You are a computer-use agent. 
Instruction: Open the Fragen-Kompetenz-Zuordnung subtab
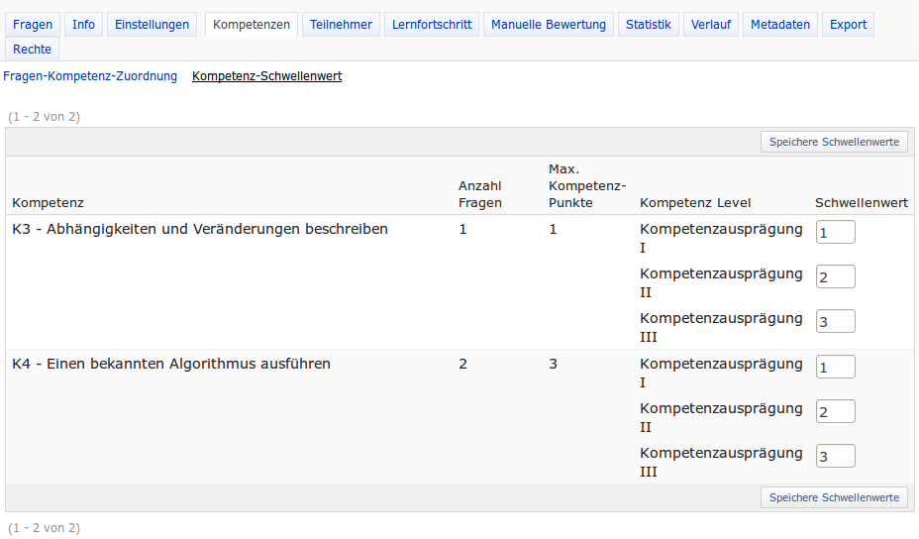point(90,76)
